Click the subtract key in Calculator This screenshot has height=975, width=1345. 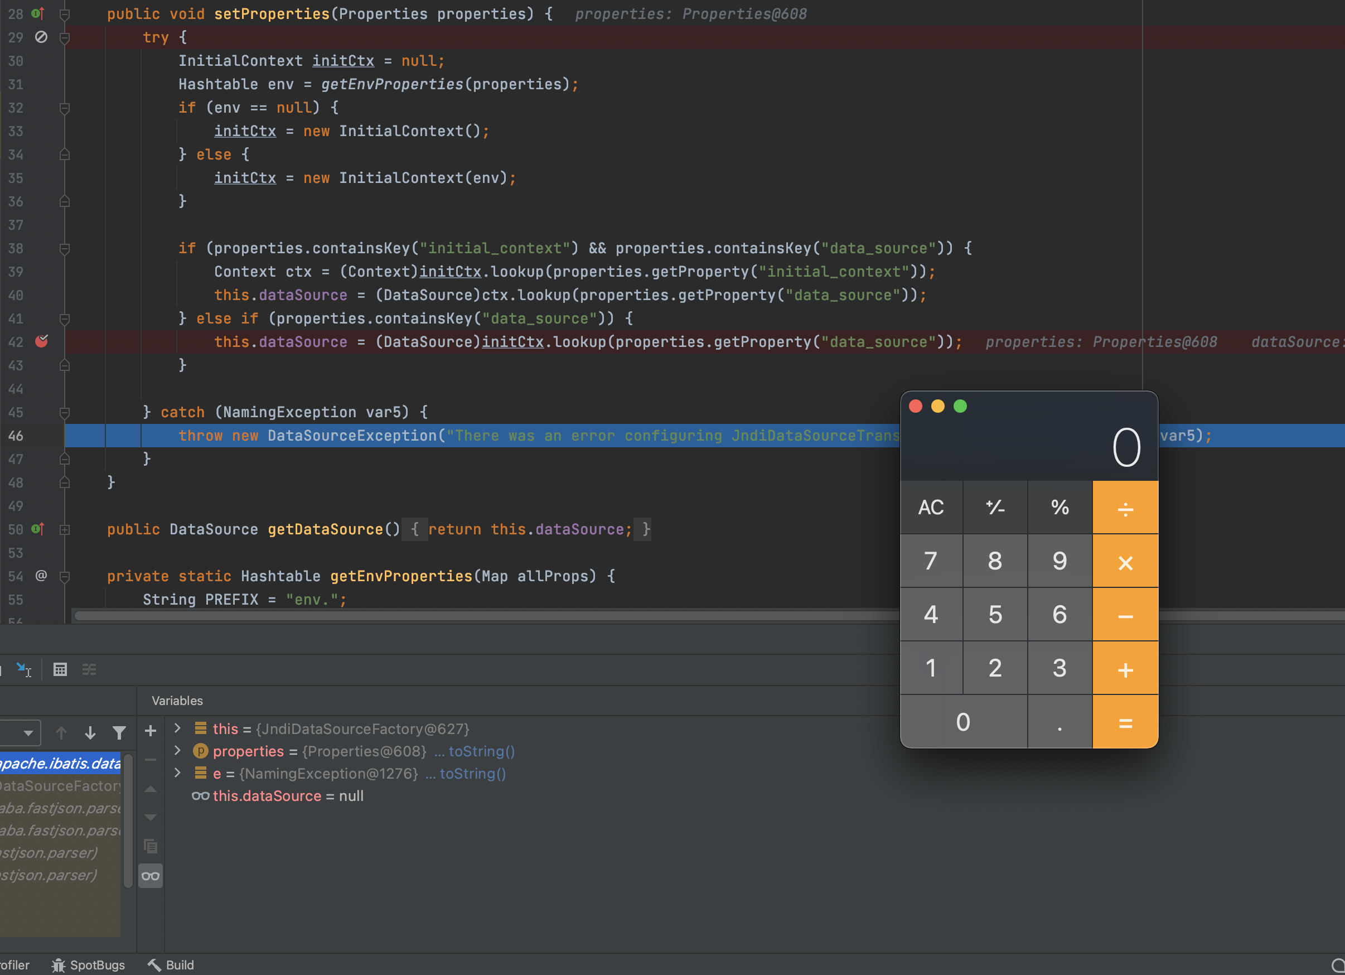click(x=1125, y=615)
